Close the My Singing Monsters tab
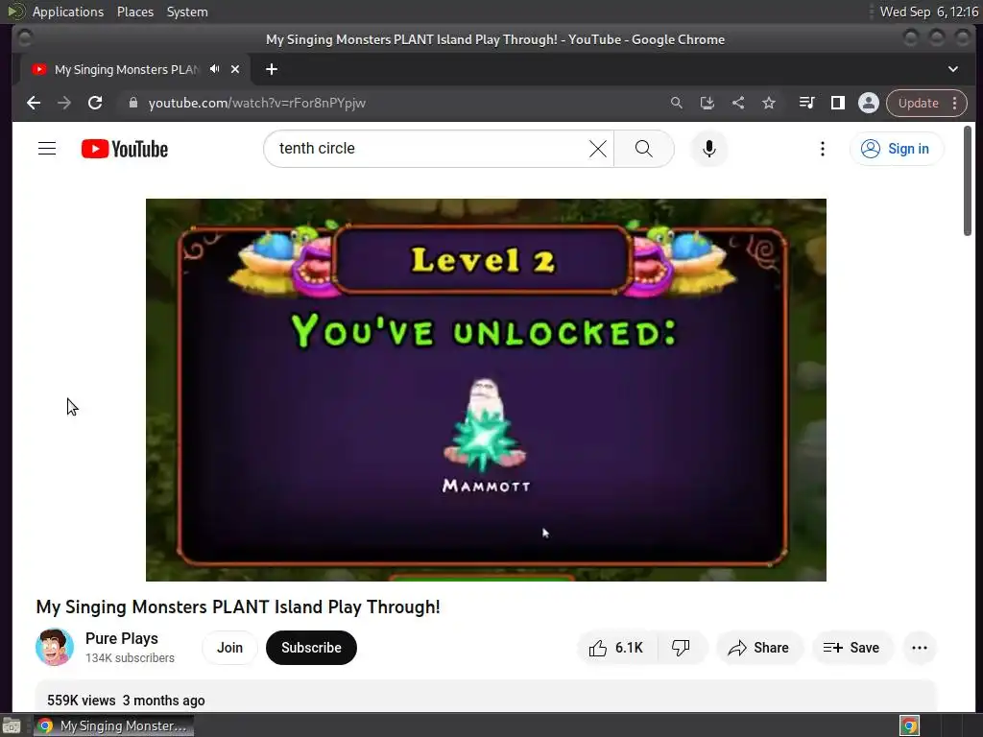The height and width of the screenshot is (737, 983). coord(235,69)
